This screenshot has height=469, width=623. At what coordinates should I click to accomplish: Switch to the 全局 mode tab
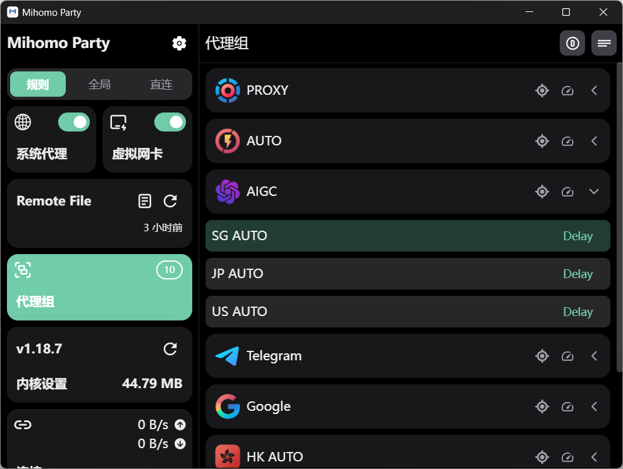click(x=99, y=84)
